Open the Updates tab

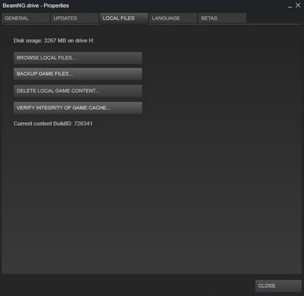pos(75,18)
